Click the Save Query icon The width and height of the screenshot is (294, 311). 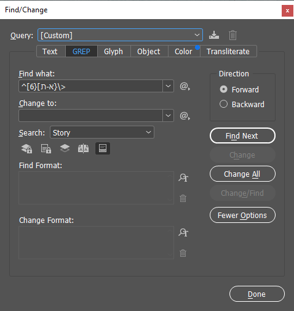pos(214,35)
